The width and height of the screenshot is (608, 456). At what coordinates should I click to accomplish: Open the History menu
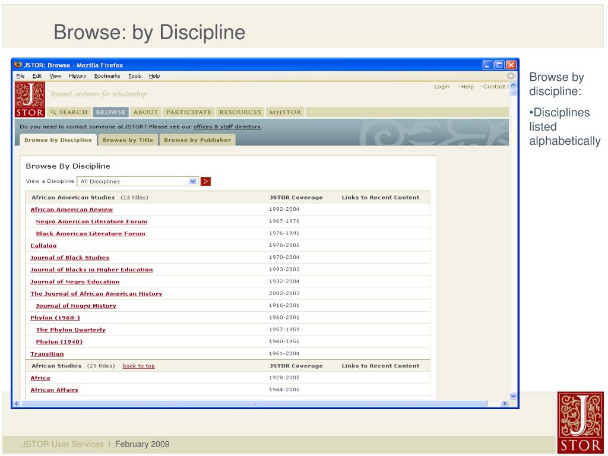[x=78, y=76]
